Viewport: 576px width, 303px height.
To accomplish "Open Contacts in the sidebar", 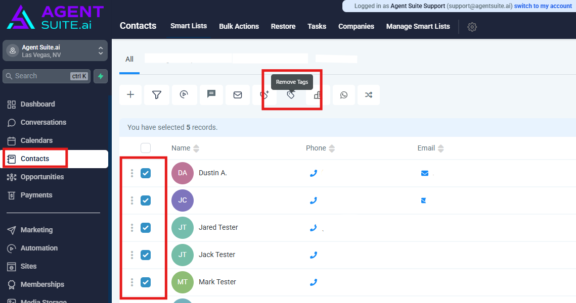I will [x=55, y=159].
